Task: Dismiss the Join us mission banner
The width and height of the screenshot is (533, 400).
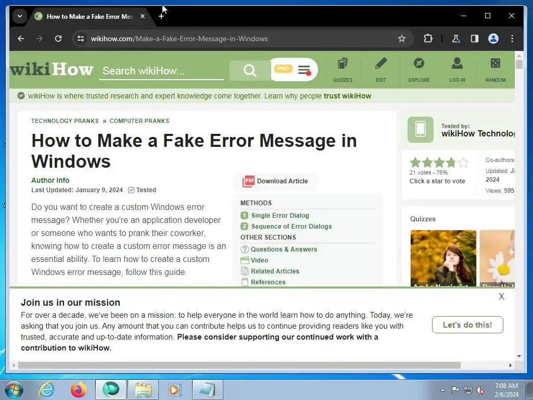Action: pyautogui.click(x=501, y=296)
